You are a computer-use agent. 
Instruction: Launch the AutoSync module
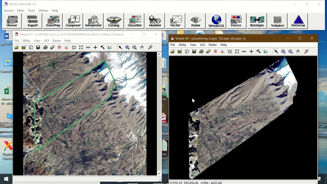[257, 21]
